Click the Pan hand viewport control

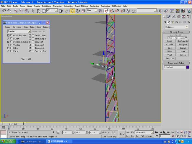pos(182,136)
